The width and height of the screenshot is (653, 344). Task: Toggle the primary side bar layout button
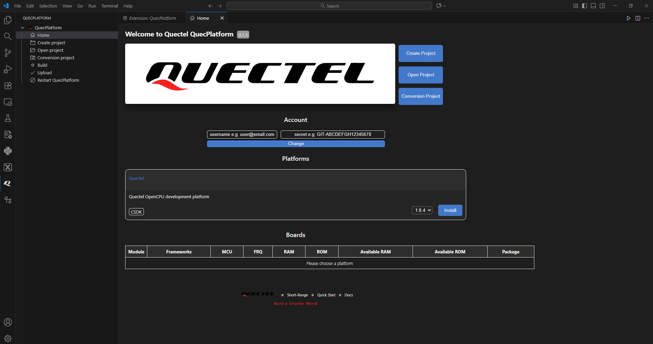pos(584,6)
